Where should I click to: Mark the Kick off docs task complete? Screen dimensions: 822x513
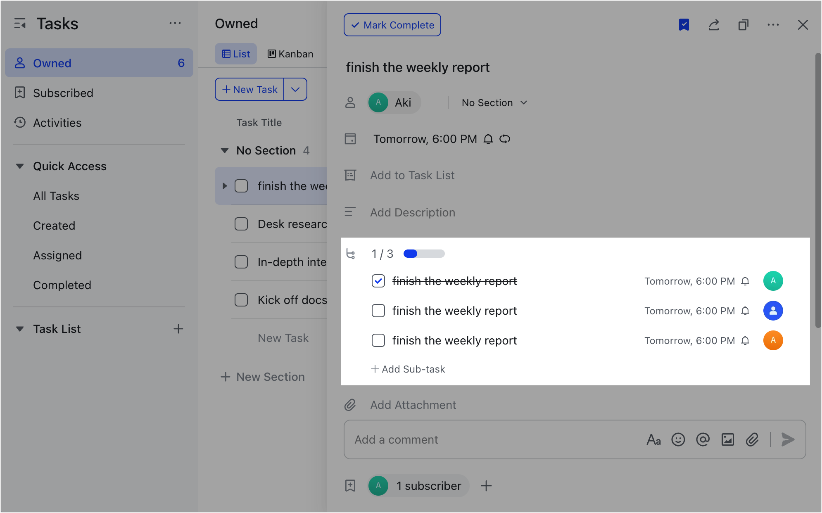(241, 300)
